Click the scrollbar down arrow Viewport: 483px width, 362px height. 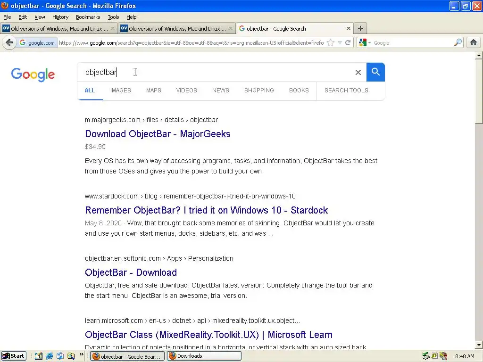479,345
